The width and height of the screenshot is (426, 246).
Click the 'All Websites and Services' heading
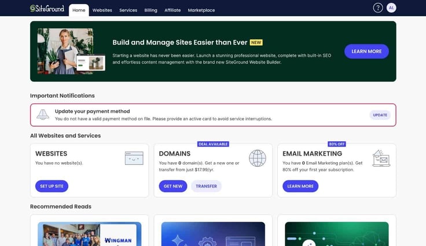[65, 135]
